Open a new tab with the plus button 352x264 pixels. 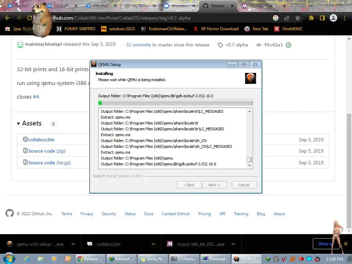(284, 6)
